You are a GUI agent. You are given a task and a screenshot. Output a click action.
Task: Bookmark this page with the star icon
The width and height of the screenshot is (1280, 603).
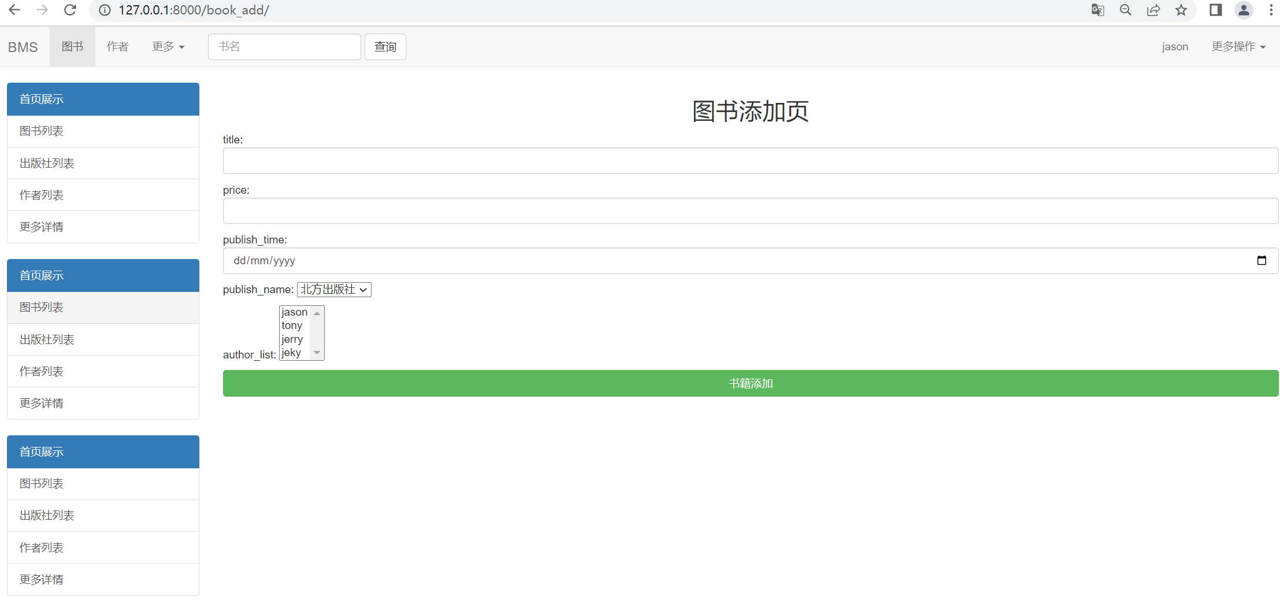pos(1181,10)
